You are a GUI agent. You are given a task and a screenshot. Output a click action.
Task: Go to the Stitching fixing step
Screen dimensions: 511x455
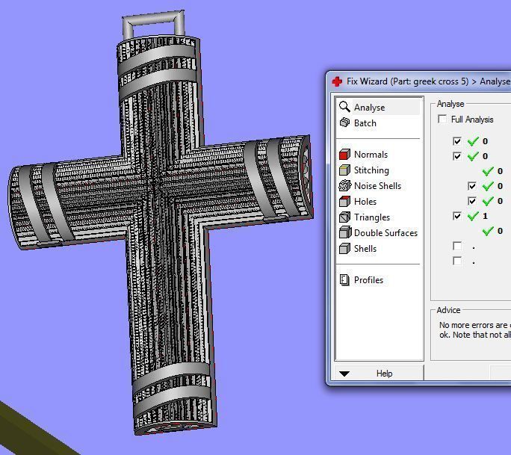371,170
